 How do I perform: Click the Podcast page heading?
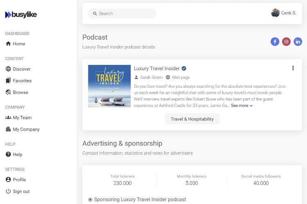pyautogui.click(x=95, y=37)
